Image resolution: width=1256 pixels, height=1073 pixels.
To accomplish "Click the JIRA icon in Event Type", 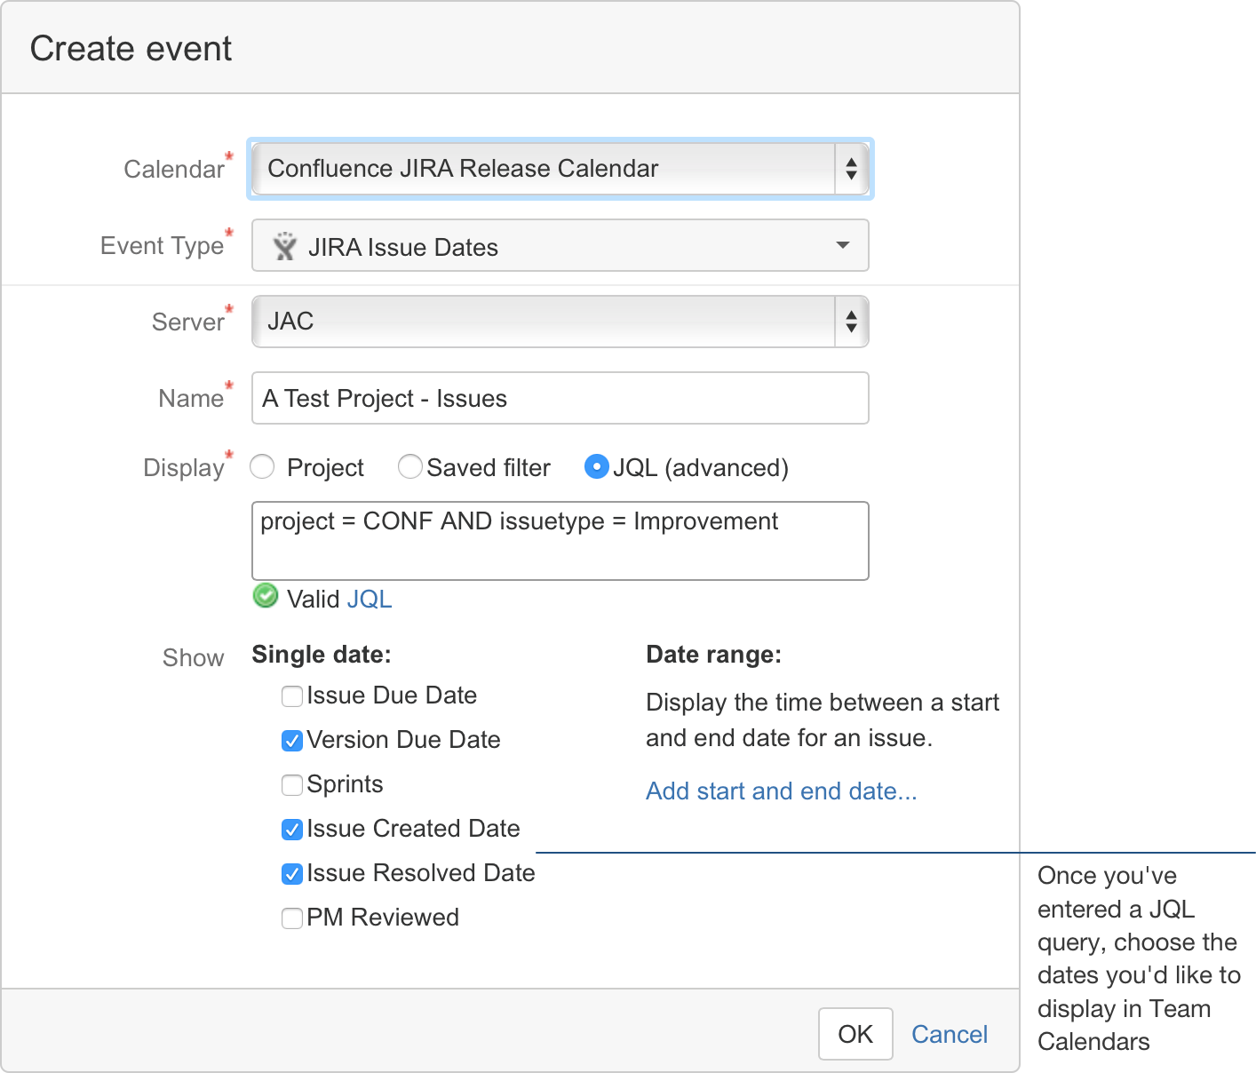I will [x=284, y=246].
